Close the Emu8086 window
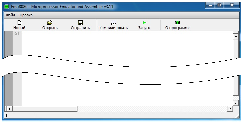This screenshot has width=243, height=123. click(232, 5)
